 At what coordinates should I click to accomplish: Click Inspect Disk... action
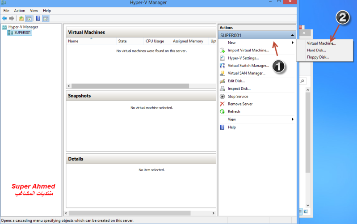[x=239, y=89]
